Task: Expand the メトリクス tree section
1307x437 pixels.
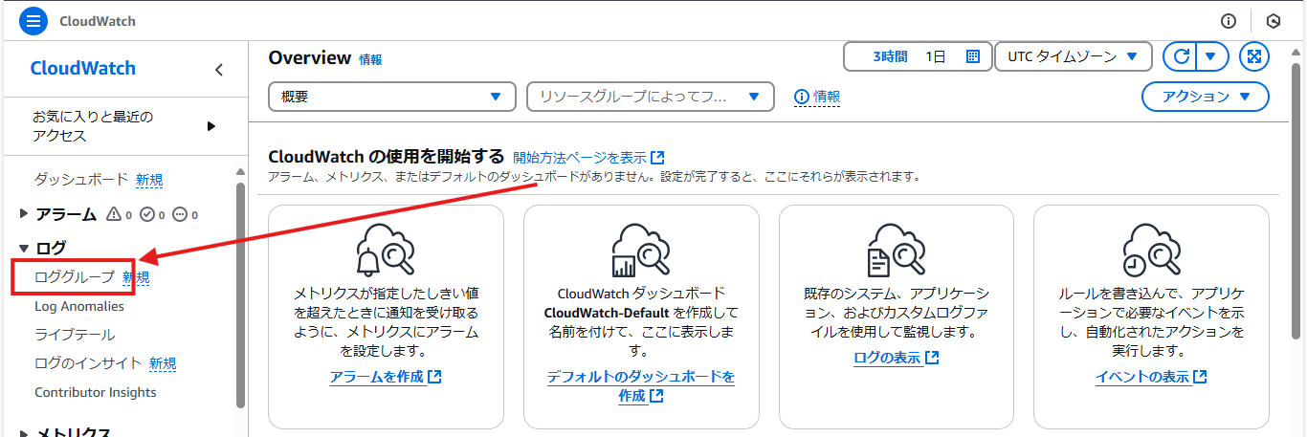Action: click(x=24, y=432)
